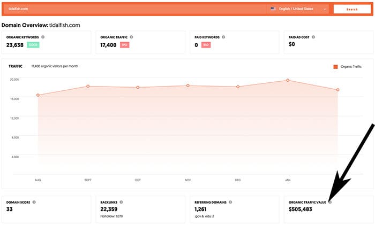
Task: Select the NOV data point on chart
Action: pyautogui.click(x=188, y=86)
